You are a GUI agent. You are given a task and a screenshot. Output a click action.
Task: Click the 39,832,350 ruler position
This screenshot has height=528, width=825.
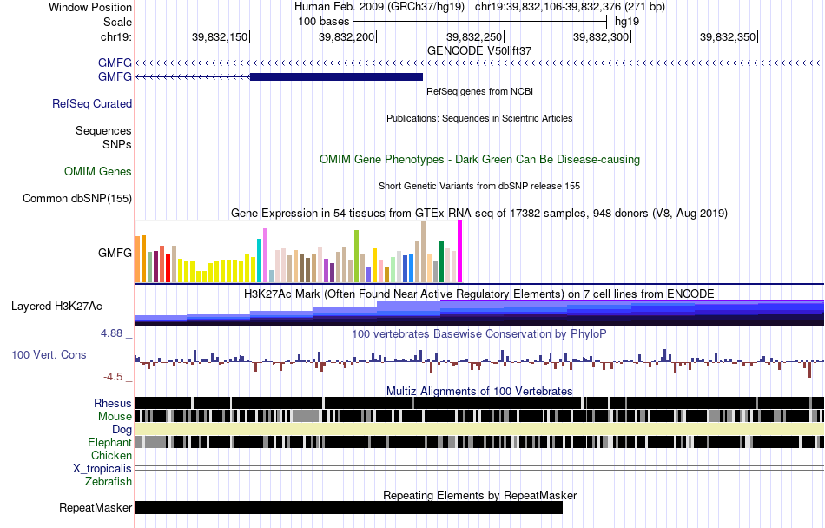coord(728,36)
